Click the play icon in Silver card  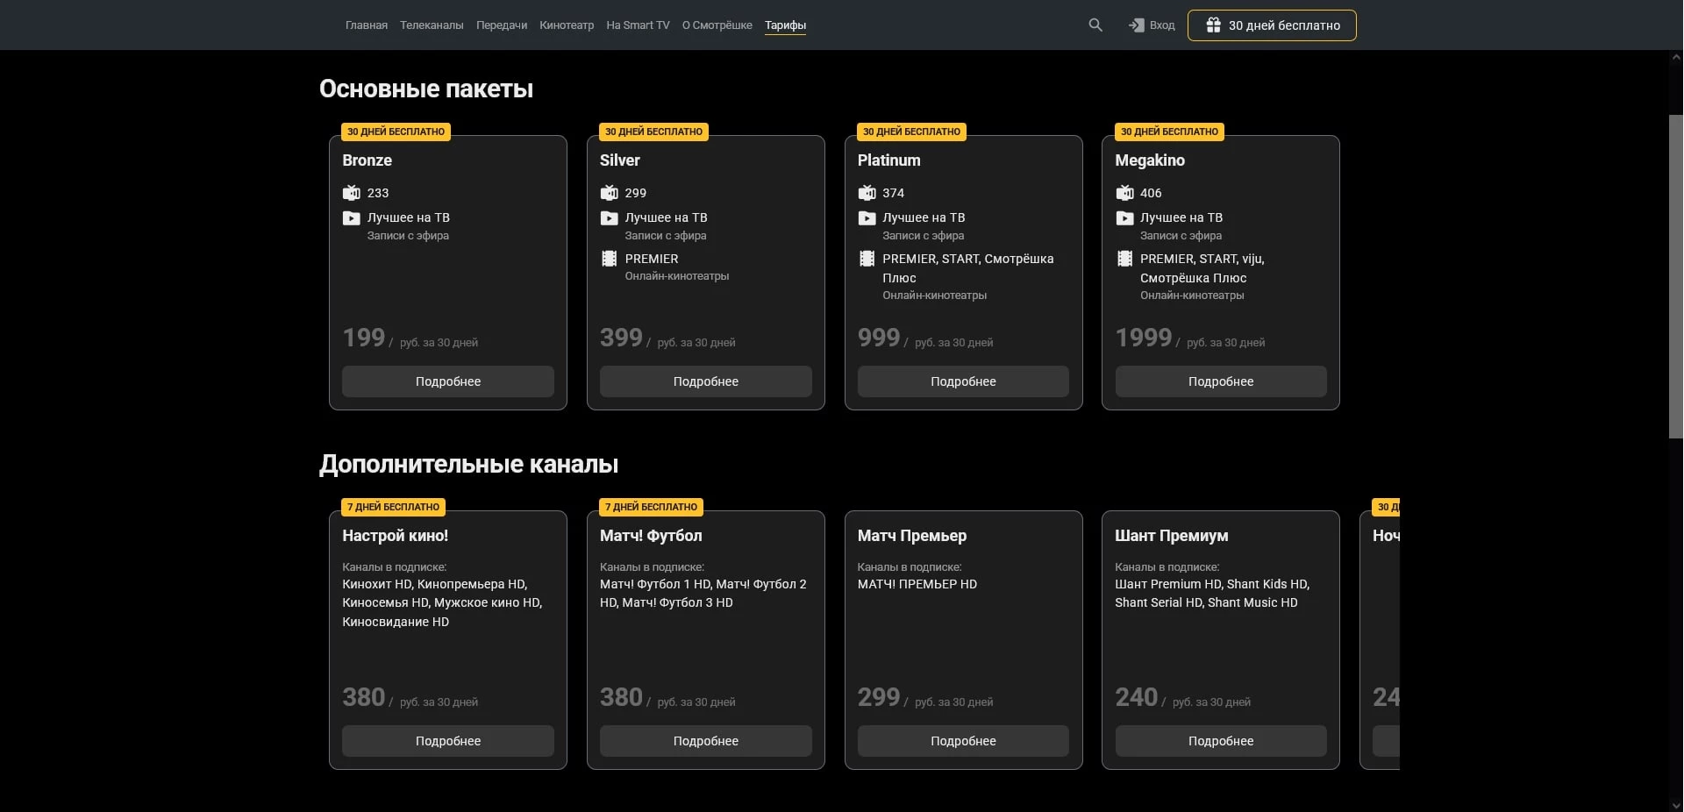(609, 218)
